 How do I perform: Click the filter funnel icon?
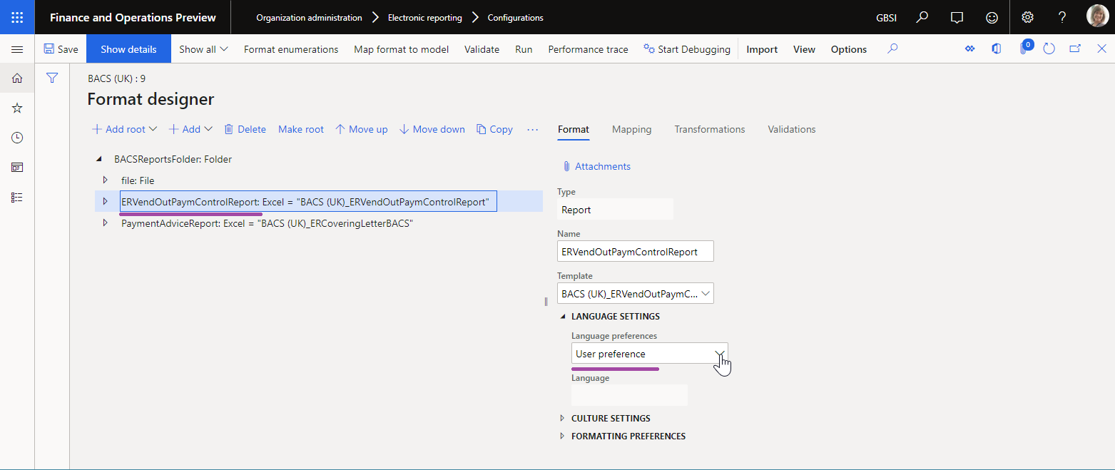tap(52, 78)
